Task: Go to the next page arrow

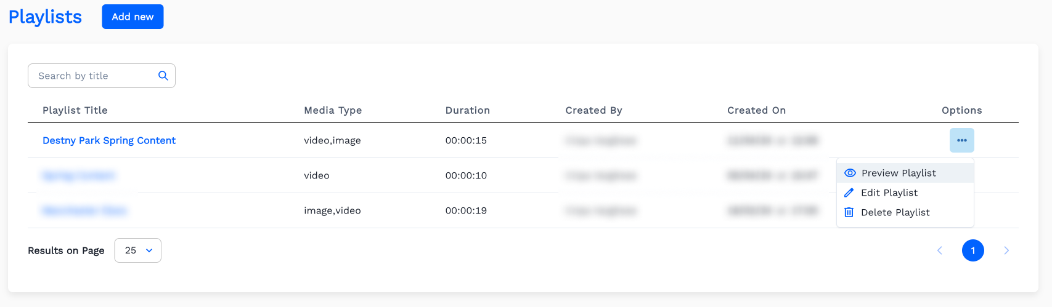Action: [1006, 250]
